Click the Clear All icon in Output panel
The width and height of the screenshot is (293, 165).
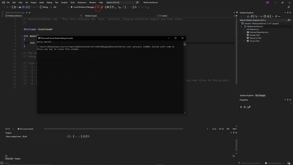84,137
